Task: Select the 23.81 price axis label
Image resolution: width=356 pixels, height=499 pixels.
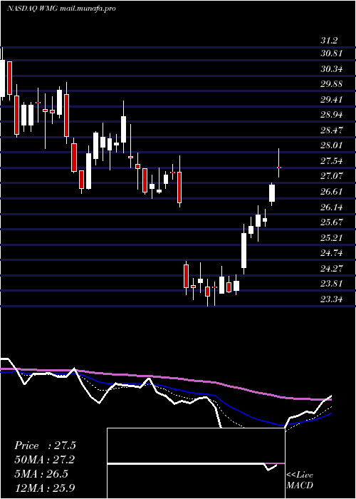Action: point(332,283)
